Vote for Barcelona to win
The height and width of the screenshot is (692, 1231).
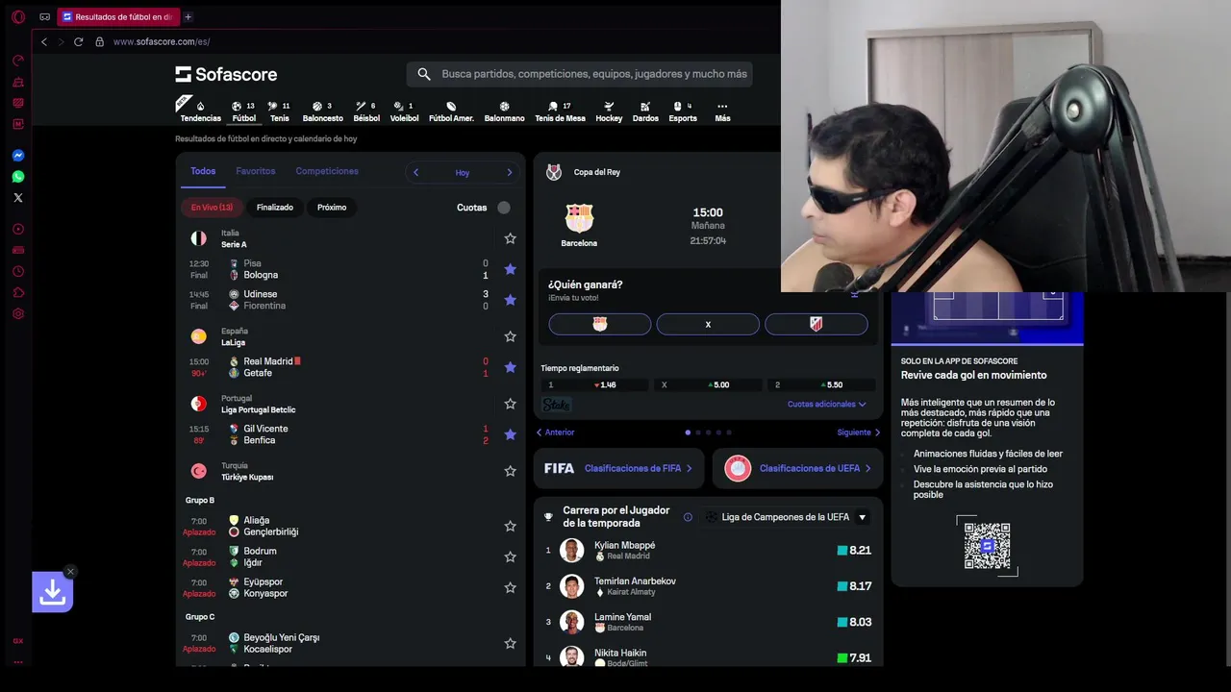[600, 325]
